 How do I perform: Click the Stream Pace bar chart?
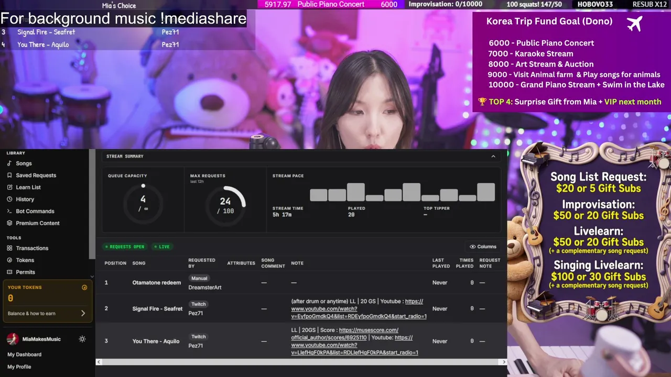pos(402,192)
